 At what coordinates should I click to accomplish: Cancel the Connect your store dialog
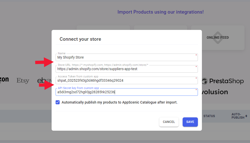click(x=169, y=122)
